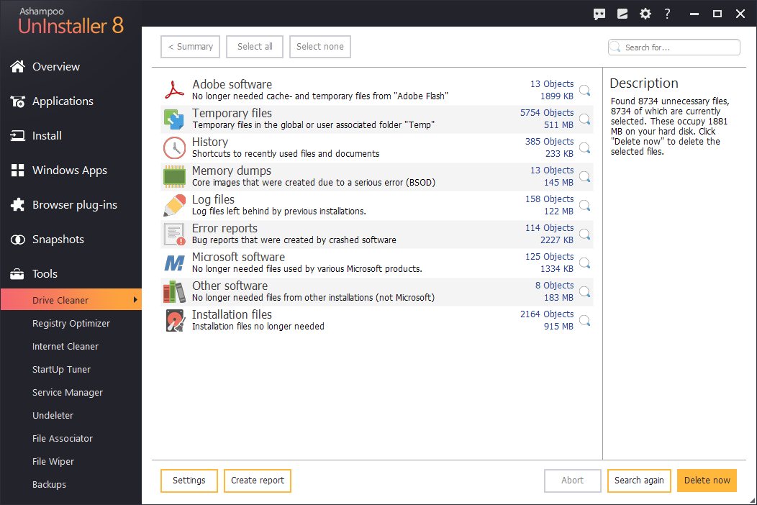
Task: View details magnifier for Other software
Action: [x=584, y=291]
